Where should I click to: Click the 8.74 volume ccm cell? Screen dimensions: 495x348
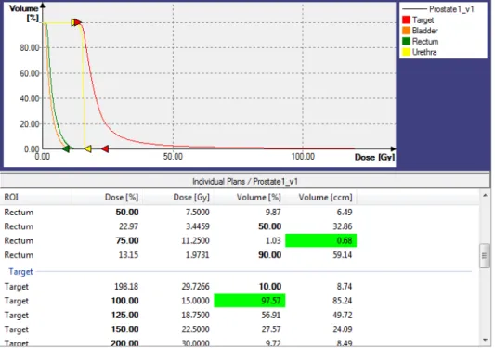[345, 286]
